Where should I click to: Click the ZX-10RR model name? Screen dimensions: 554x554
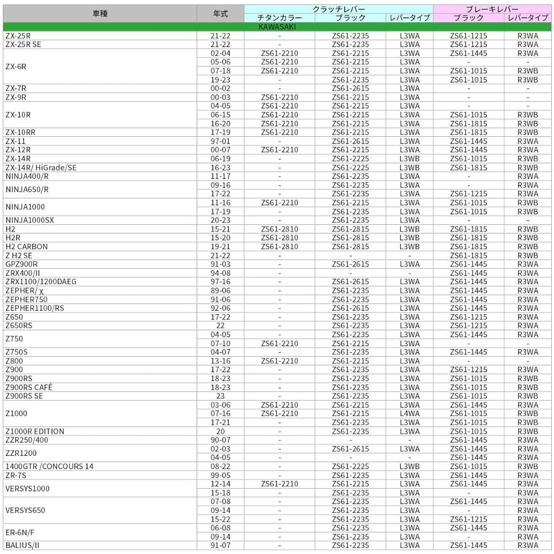tap(20, 132)
